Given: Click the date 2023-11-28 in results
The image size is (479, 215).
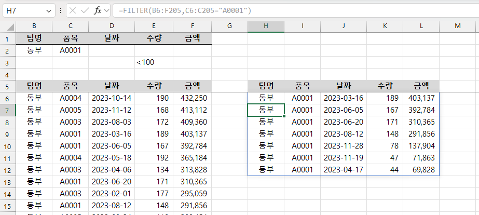Looking at the screenshot, I should pos(344,146).
